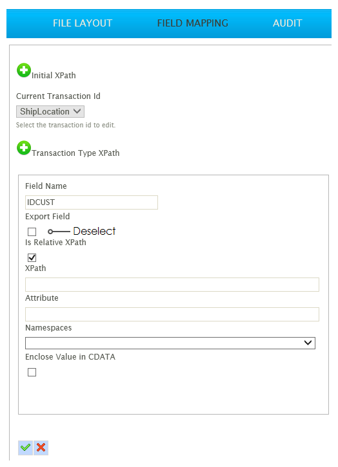Image resolution: width=338 pixels, height=467 pixels.
Task: Click into the empty XPath text field
Action: pos(172,285)
